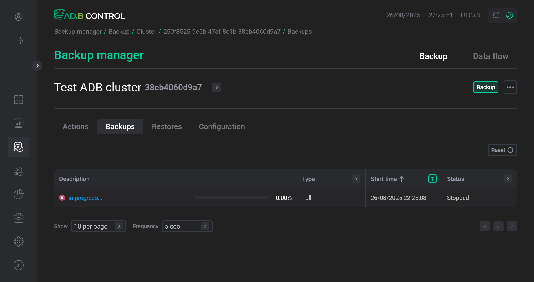Click the logout icon in sidebar
This screenshot has height=282, width=534.
click(19, 41)
